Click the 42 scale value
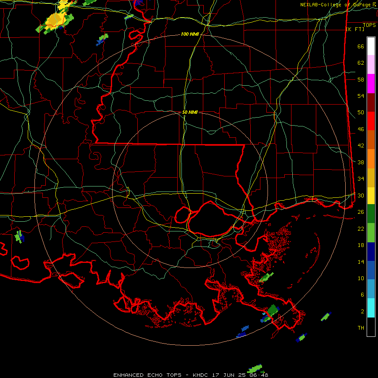Viewport: 378px width, 378px height. point(361,146)
